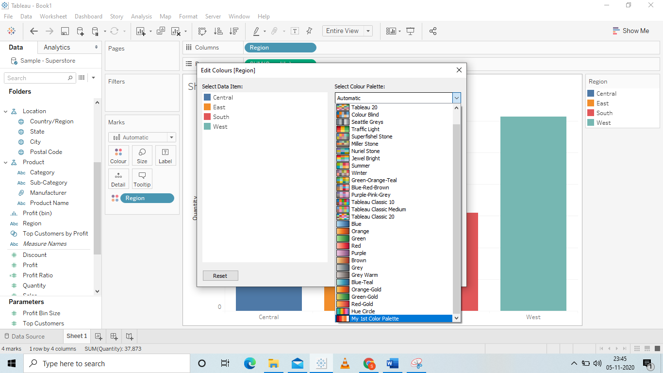The height and width of the screenshot is (373, 663).
Task: Click the Sort Ascending toolbar icon
Action: [218, 31]
